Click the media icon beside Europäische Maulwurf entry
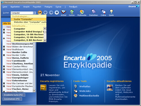Image resolution: width=141 pixels, height=106 pixels. point(4,86)
